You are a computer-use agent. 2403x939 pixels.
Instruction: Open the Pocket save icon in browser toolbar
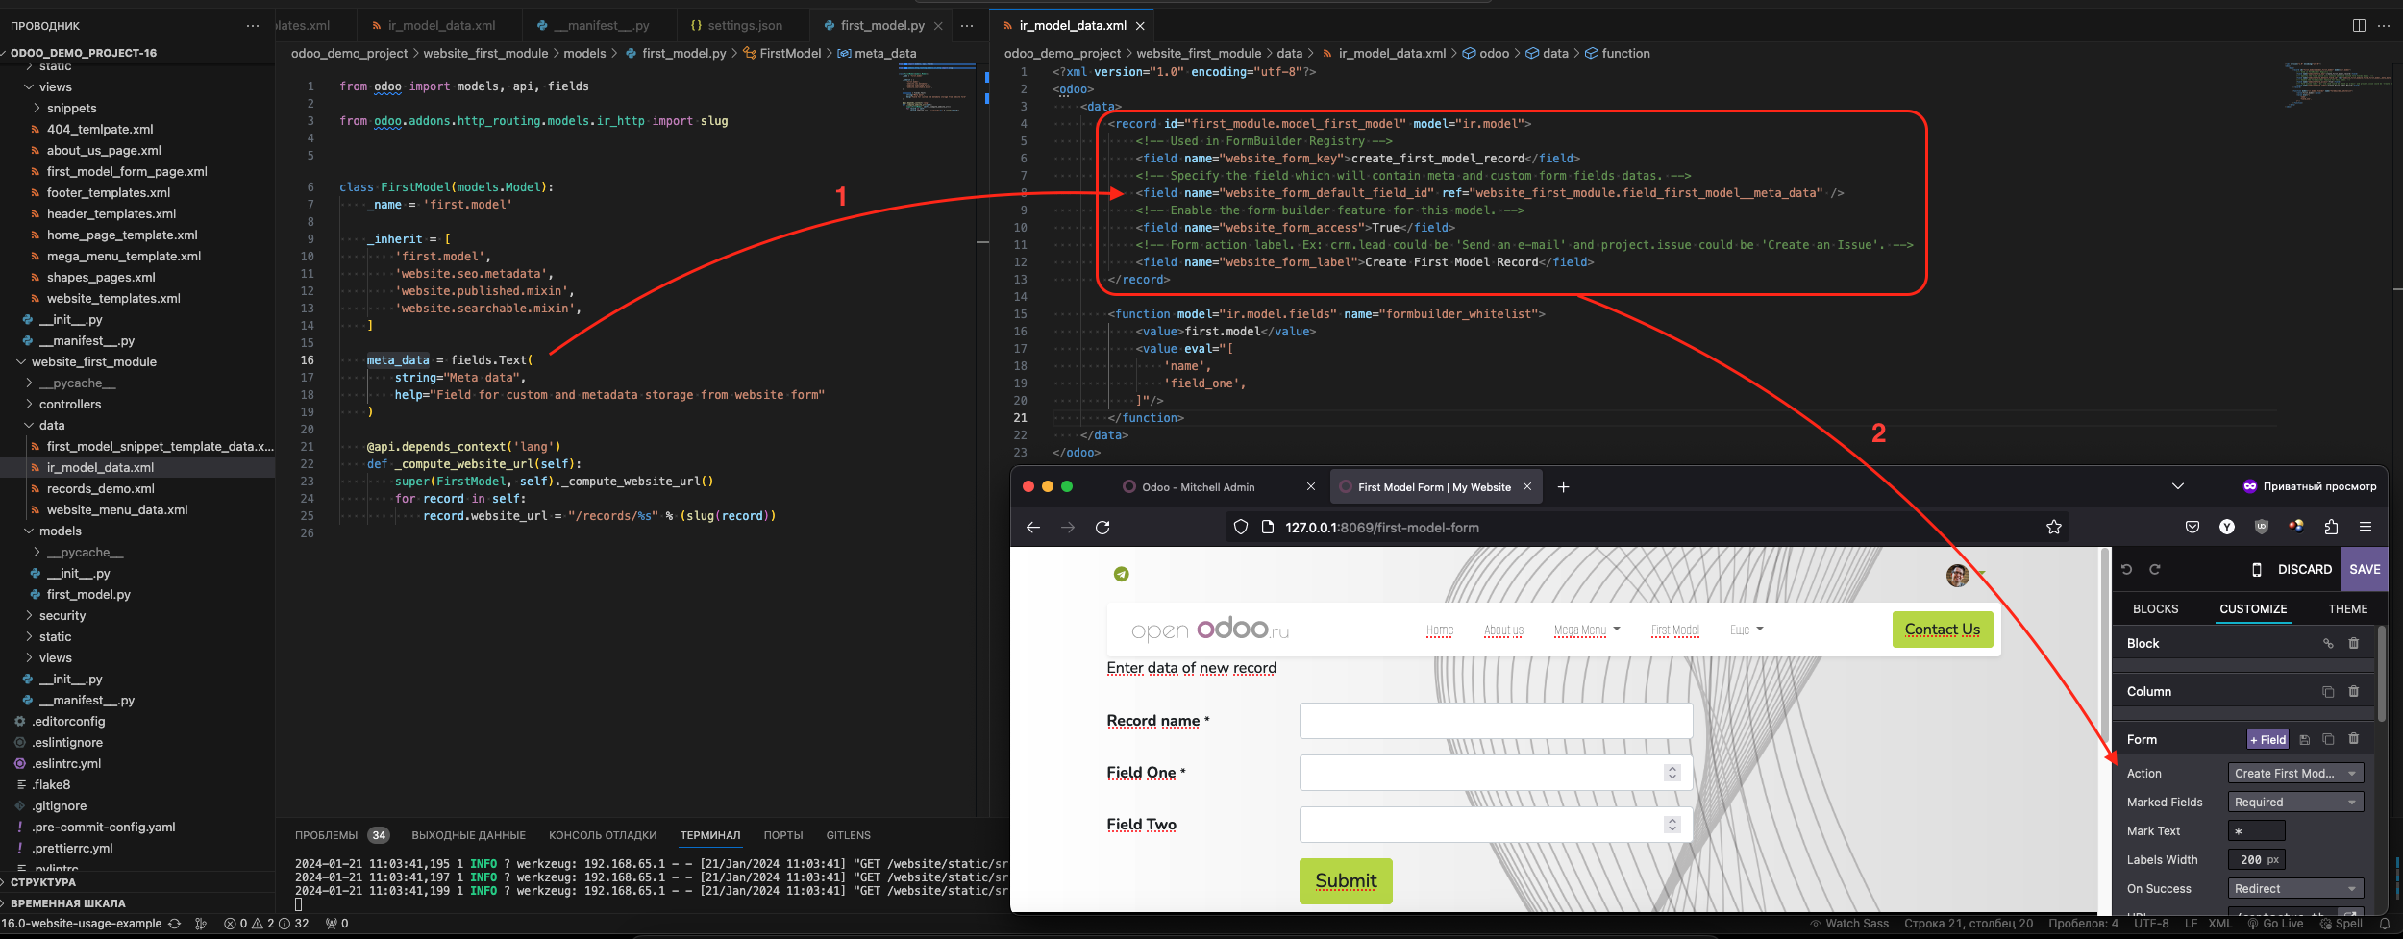[2192, 527]
